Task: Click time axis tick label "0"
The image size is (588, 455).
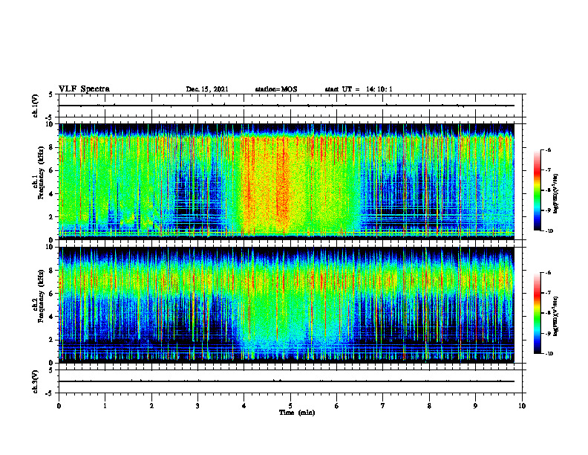Action: tap(59, 406)
